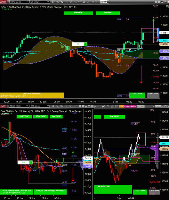Activate the zoom in magnifier in top chart
The width and height of the screenshot is (169, 200).
(62, 2)
